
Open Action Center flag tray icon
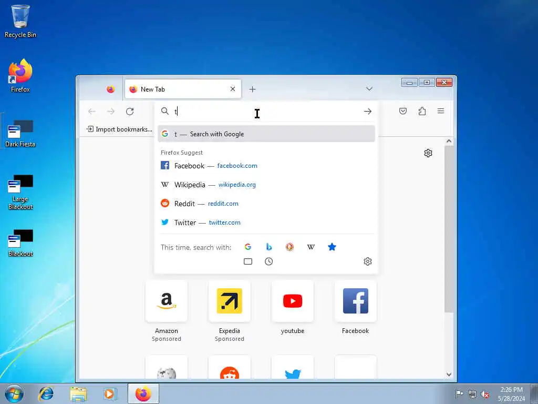coord(459,393)
